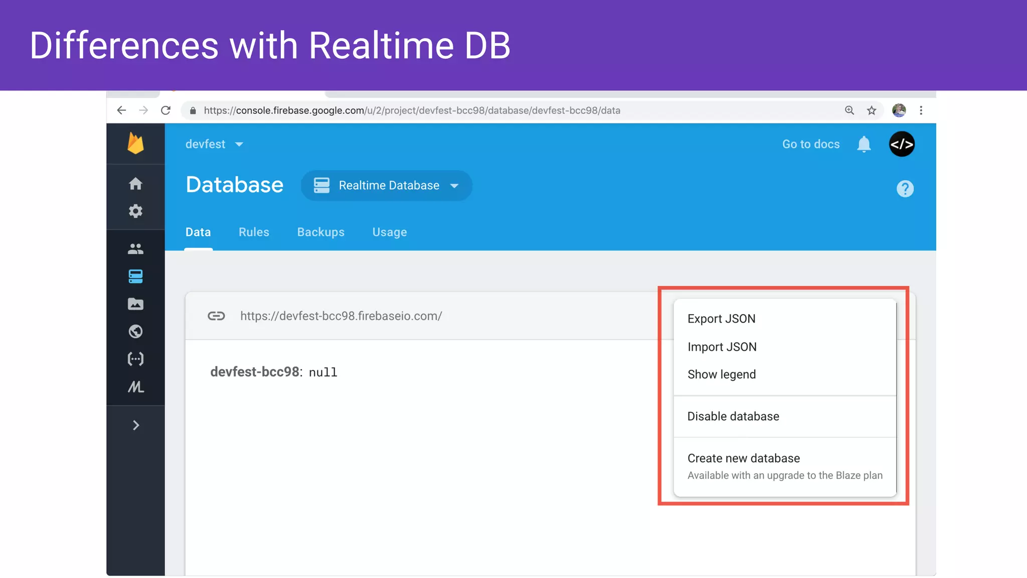
Task: Open ML Kit via the M icon
Action: (135, 387)
